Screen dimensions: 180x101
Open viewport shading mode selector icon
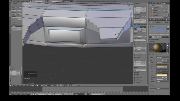pos(38,85)
